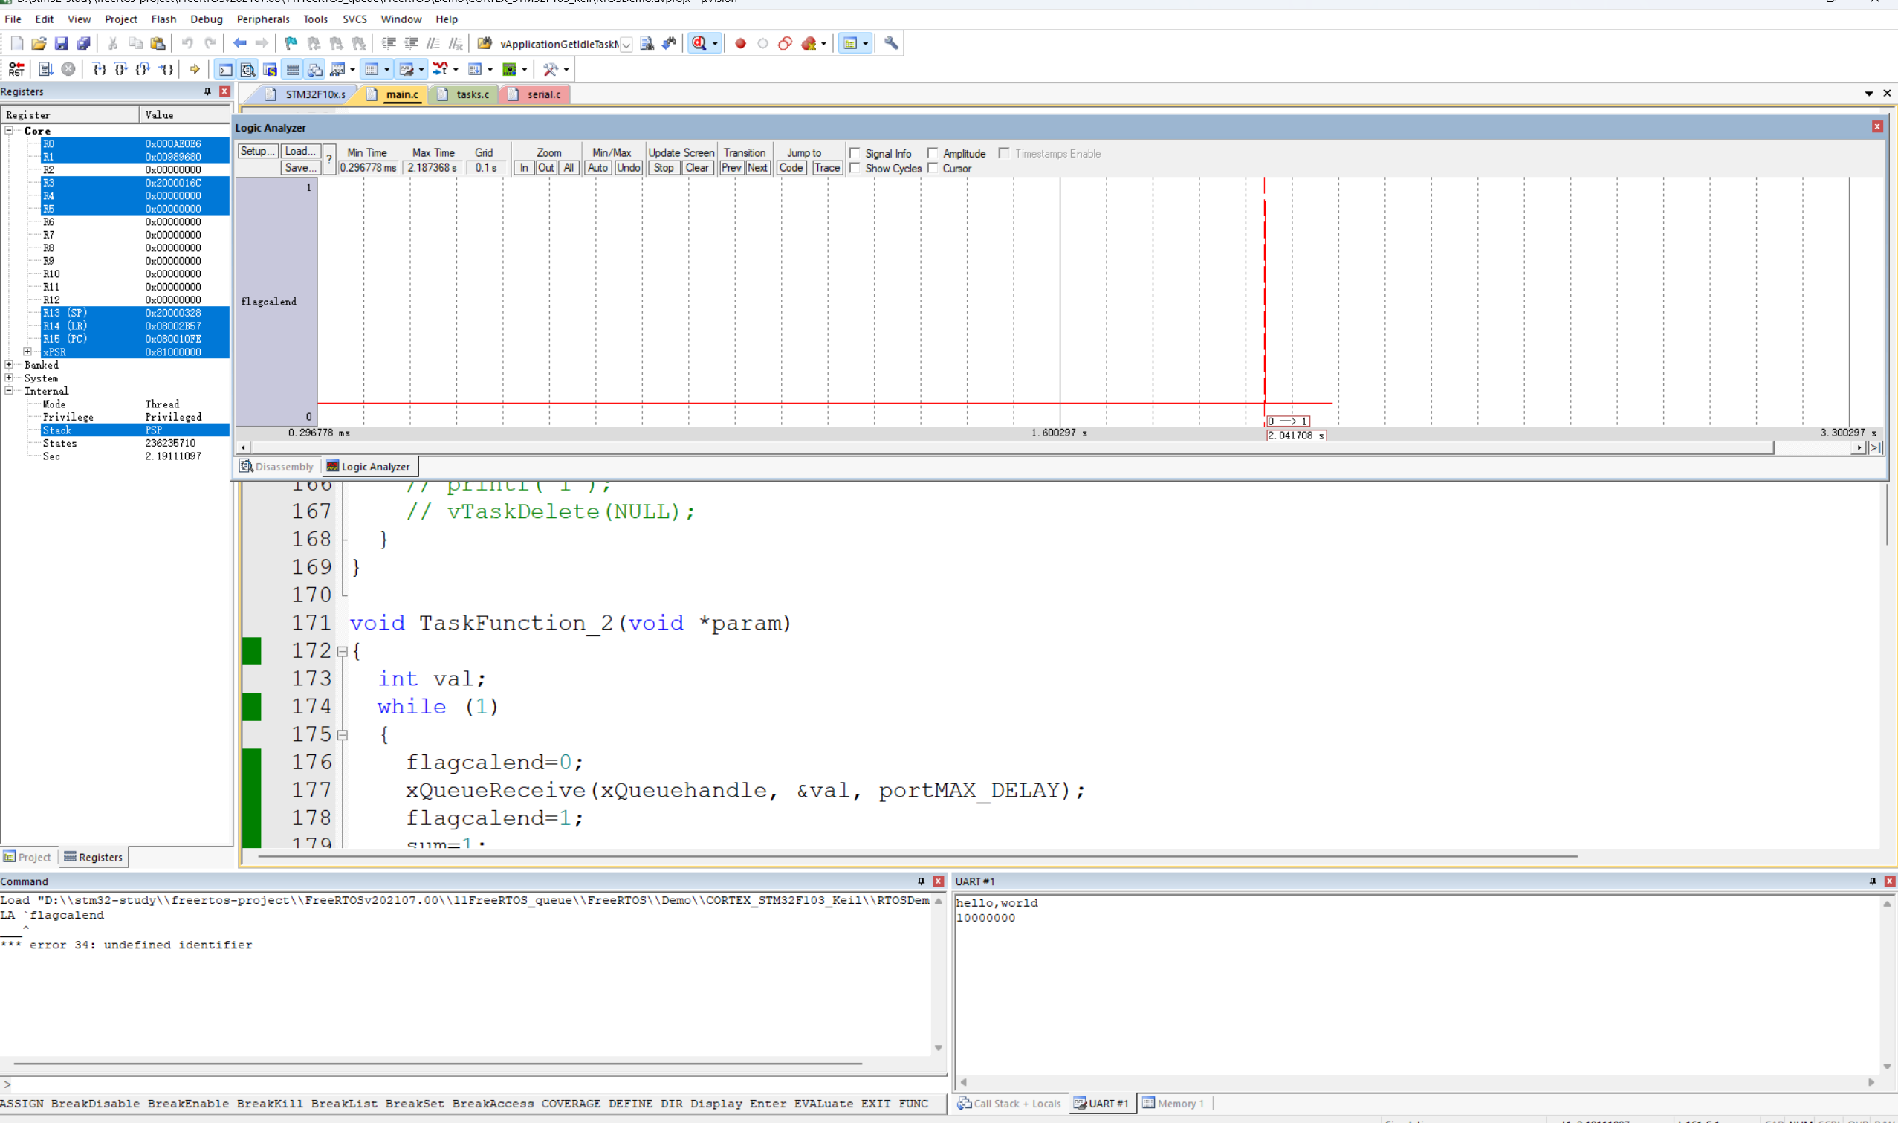Screen dimensions: 1898x1123
Task: Click the CPU Reset (RST) icon
Action: click(16, 70)
